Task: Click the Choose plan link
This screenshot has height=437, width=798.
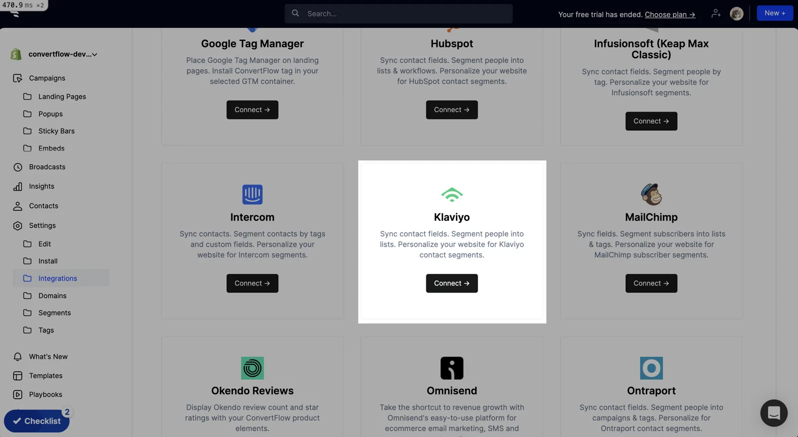Action: tap(670, 14)
